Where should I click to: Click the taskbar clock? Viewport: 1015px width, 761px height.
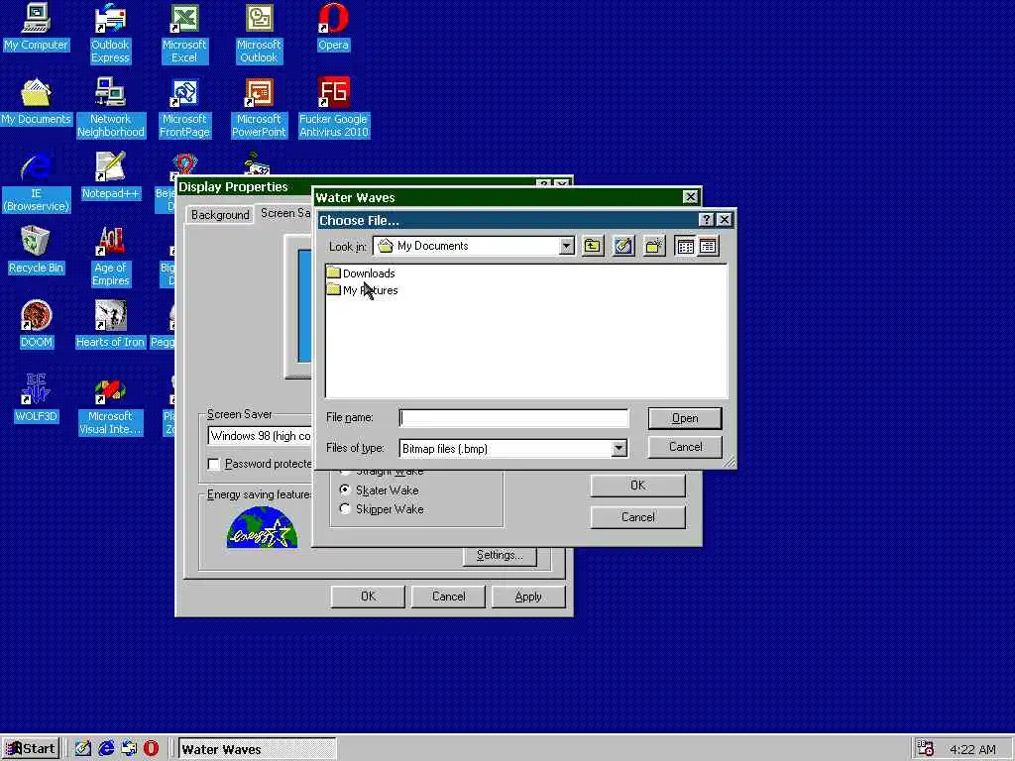[x=972, y=749]
